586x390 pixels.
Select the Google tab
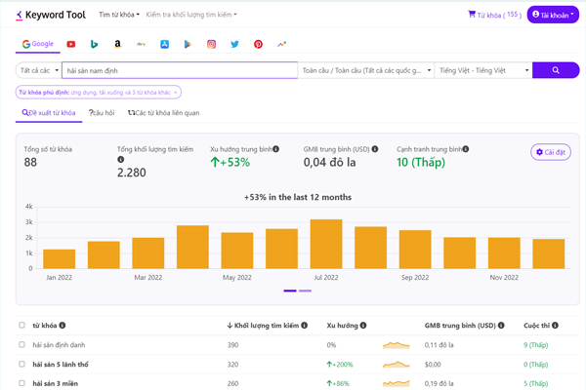(x=38, y=44)
